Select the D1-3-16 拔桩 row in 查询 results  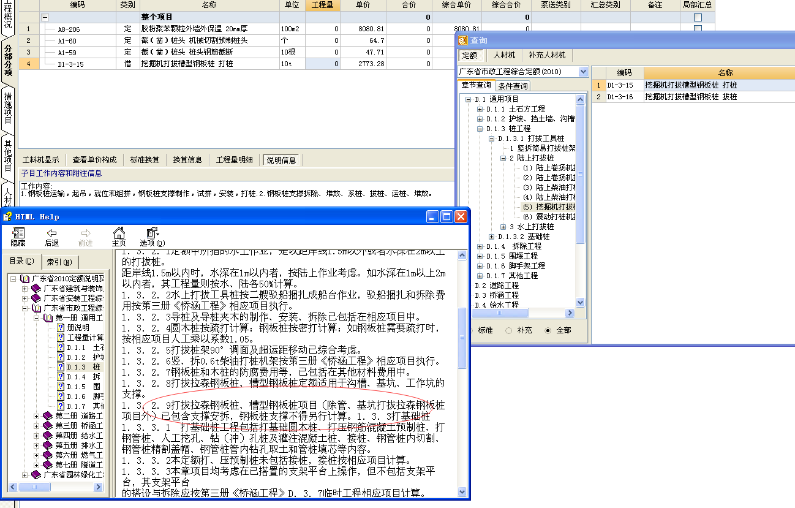(693, 97)
